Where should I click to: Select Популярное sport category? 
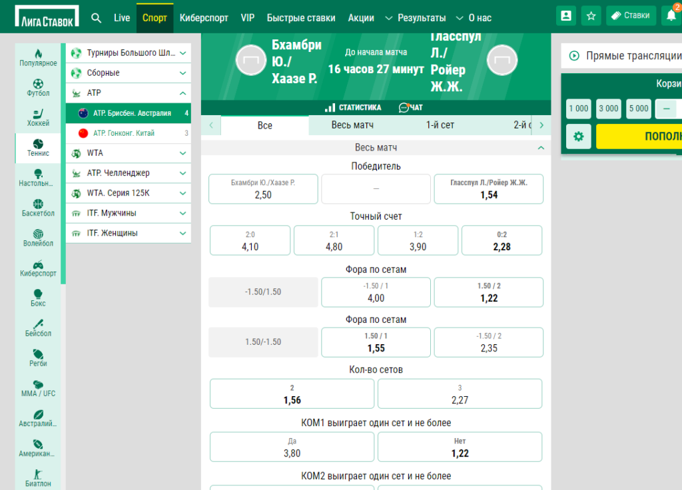[38, 58]
